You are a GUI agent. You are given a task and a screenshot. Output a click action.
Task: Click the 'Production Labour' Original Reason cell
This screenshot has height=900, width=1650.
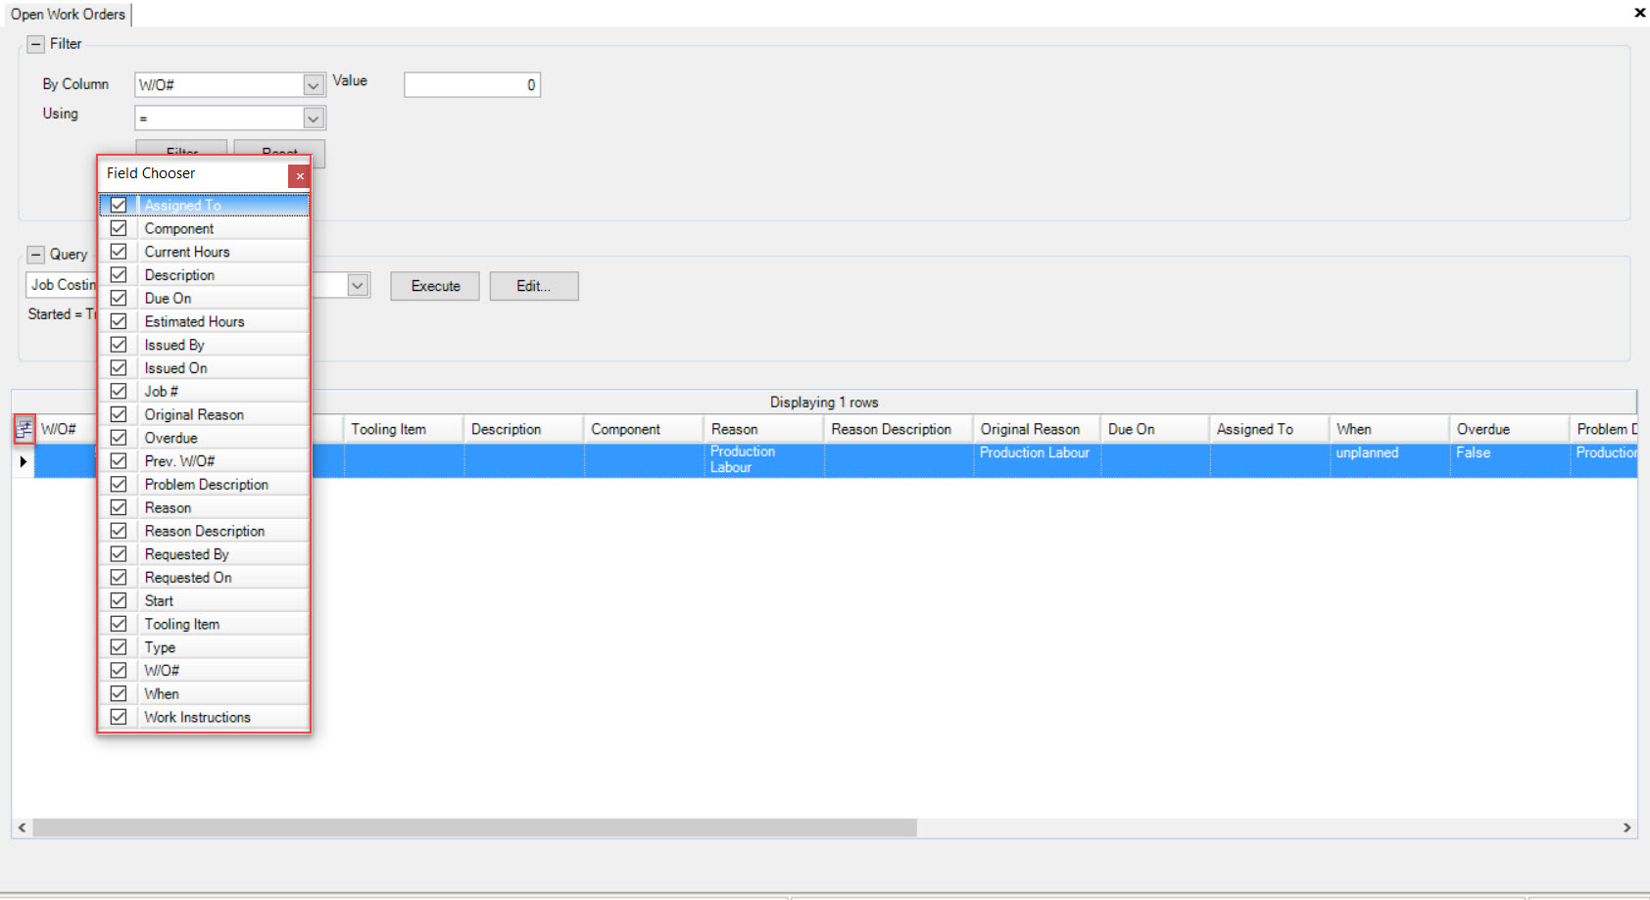tap(1037, 460)
